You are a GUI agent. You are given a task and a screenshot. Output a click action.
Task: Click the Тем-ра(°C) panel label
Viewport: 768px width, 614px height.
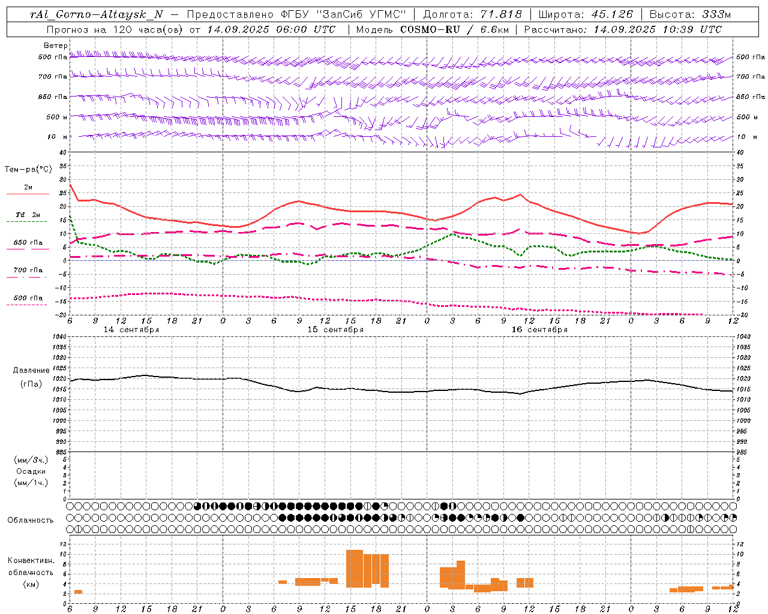28,170
